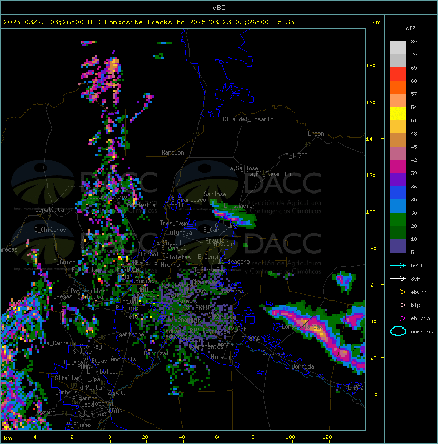Select the cyan 'current' ellipse icon

pyautogui.click(x=398, y=331)
